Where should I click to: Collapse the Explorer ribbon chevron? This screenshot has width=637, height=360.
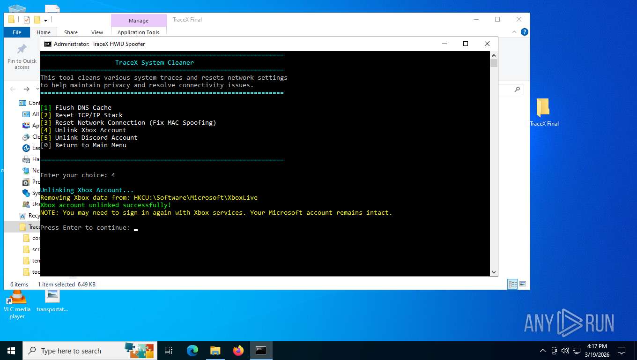coord(515,32)
